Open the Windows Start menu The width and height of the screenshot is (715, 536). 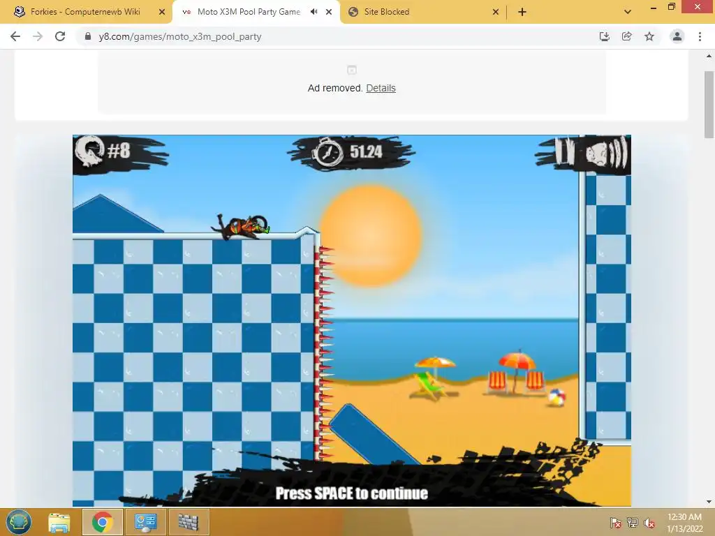pos(18,522)
